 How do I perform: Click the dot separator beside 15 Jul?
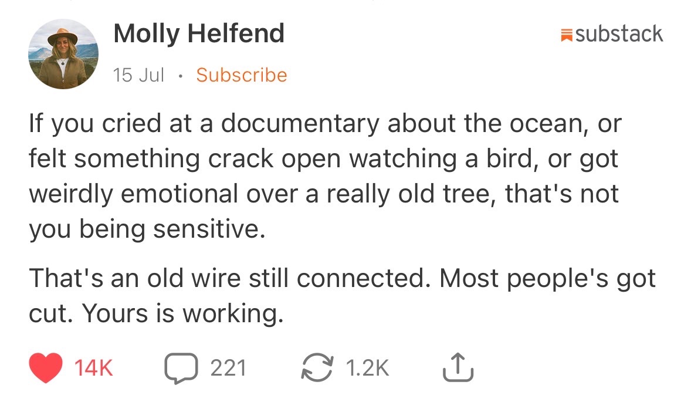[x=180, y=76]
